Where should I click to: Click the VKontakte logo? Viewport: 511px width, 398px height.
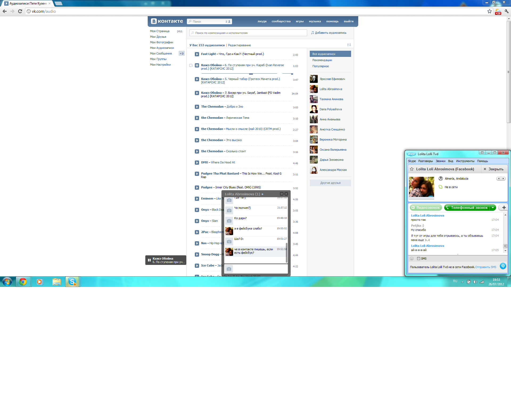(x=167, y=21)
